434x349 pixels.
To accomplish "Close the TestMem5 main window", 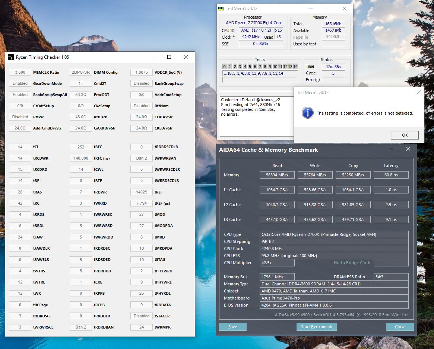I will point(345,9).
